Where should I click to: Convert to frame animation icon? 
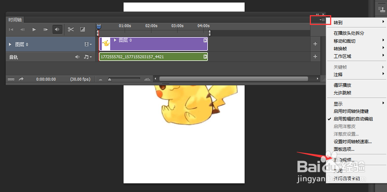(x=11, y=79)
